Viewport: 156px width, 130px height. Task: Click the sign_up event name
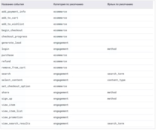(7, 99)
